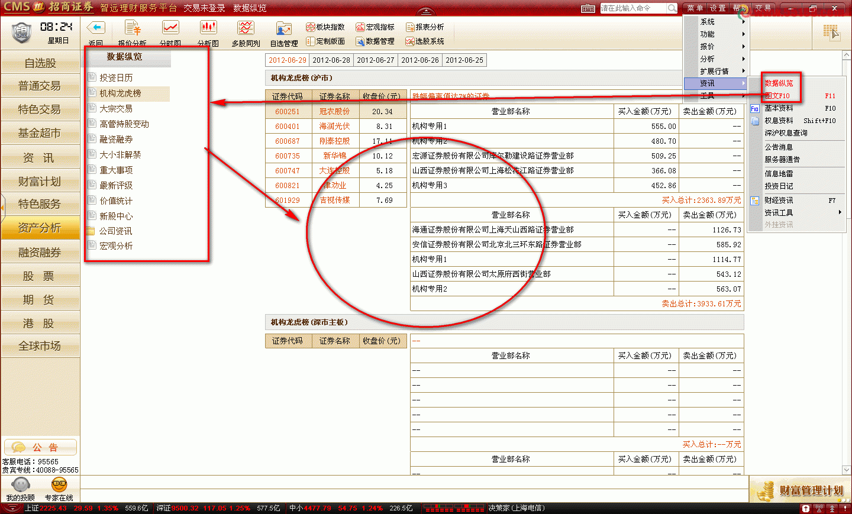Click the 普通交易 sidebar button

coord(40,86)
